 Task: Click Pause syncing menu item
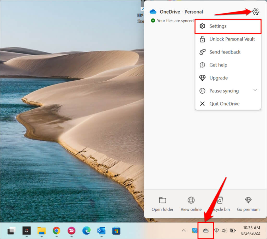[228, 91]
